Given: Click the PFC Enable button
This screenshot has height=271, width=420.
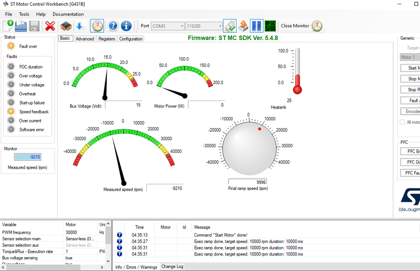Looking at the screenshot, I should [410, 151].
